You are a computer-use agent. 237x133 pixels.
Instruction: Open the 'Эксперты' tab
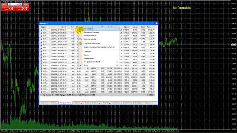click(138, 103)
